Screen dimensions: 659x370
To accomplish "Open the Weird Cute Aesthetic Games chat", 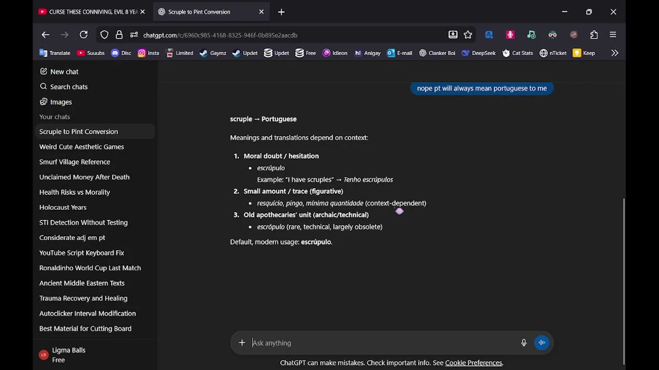I will (95, 147).
